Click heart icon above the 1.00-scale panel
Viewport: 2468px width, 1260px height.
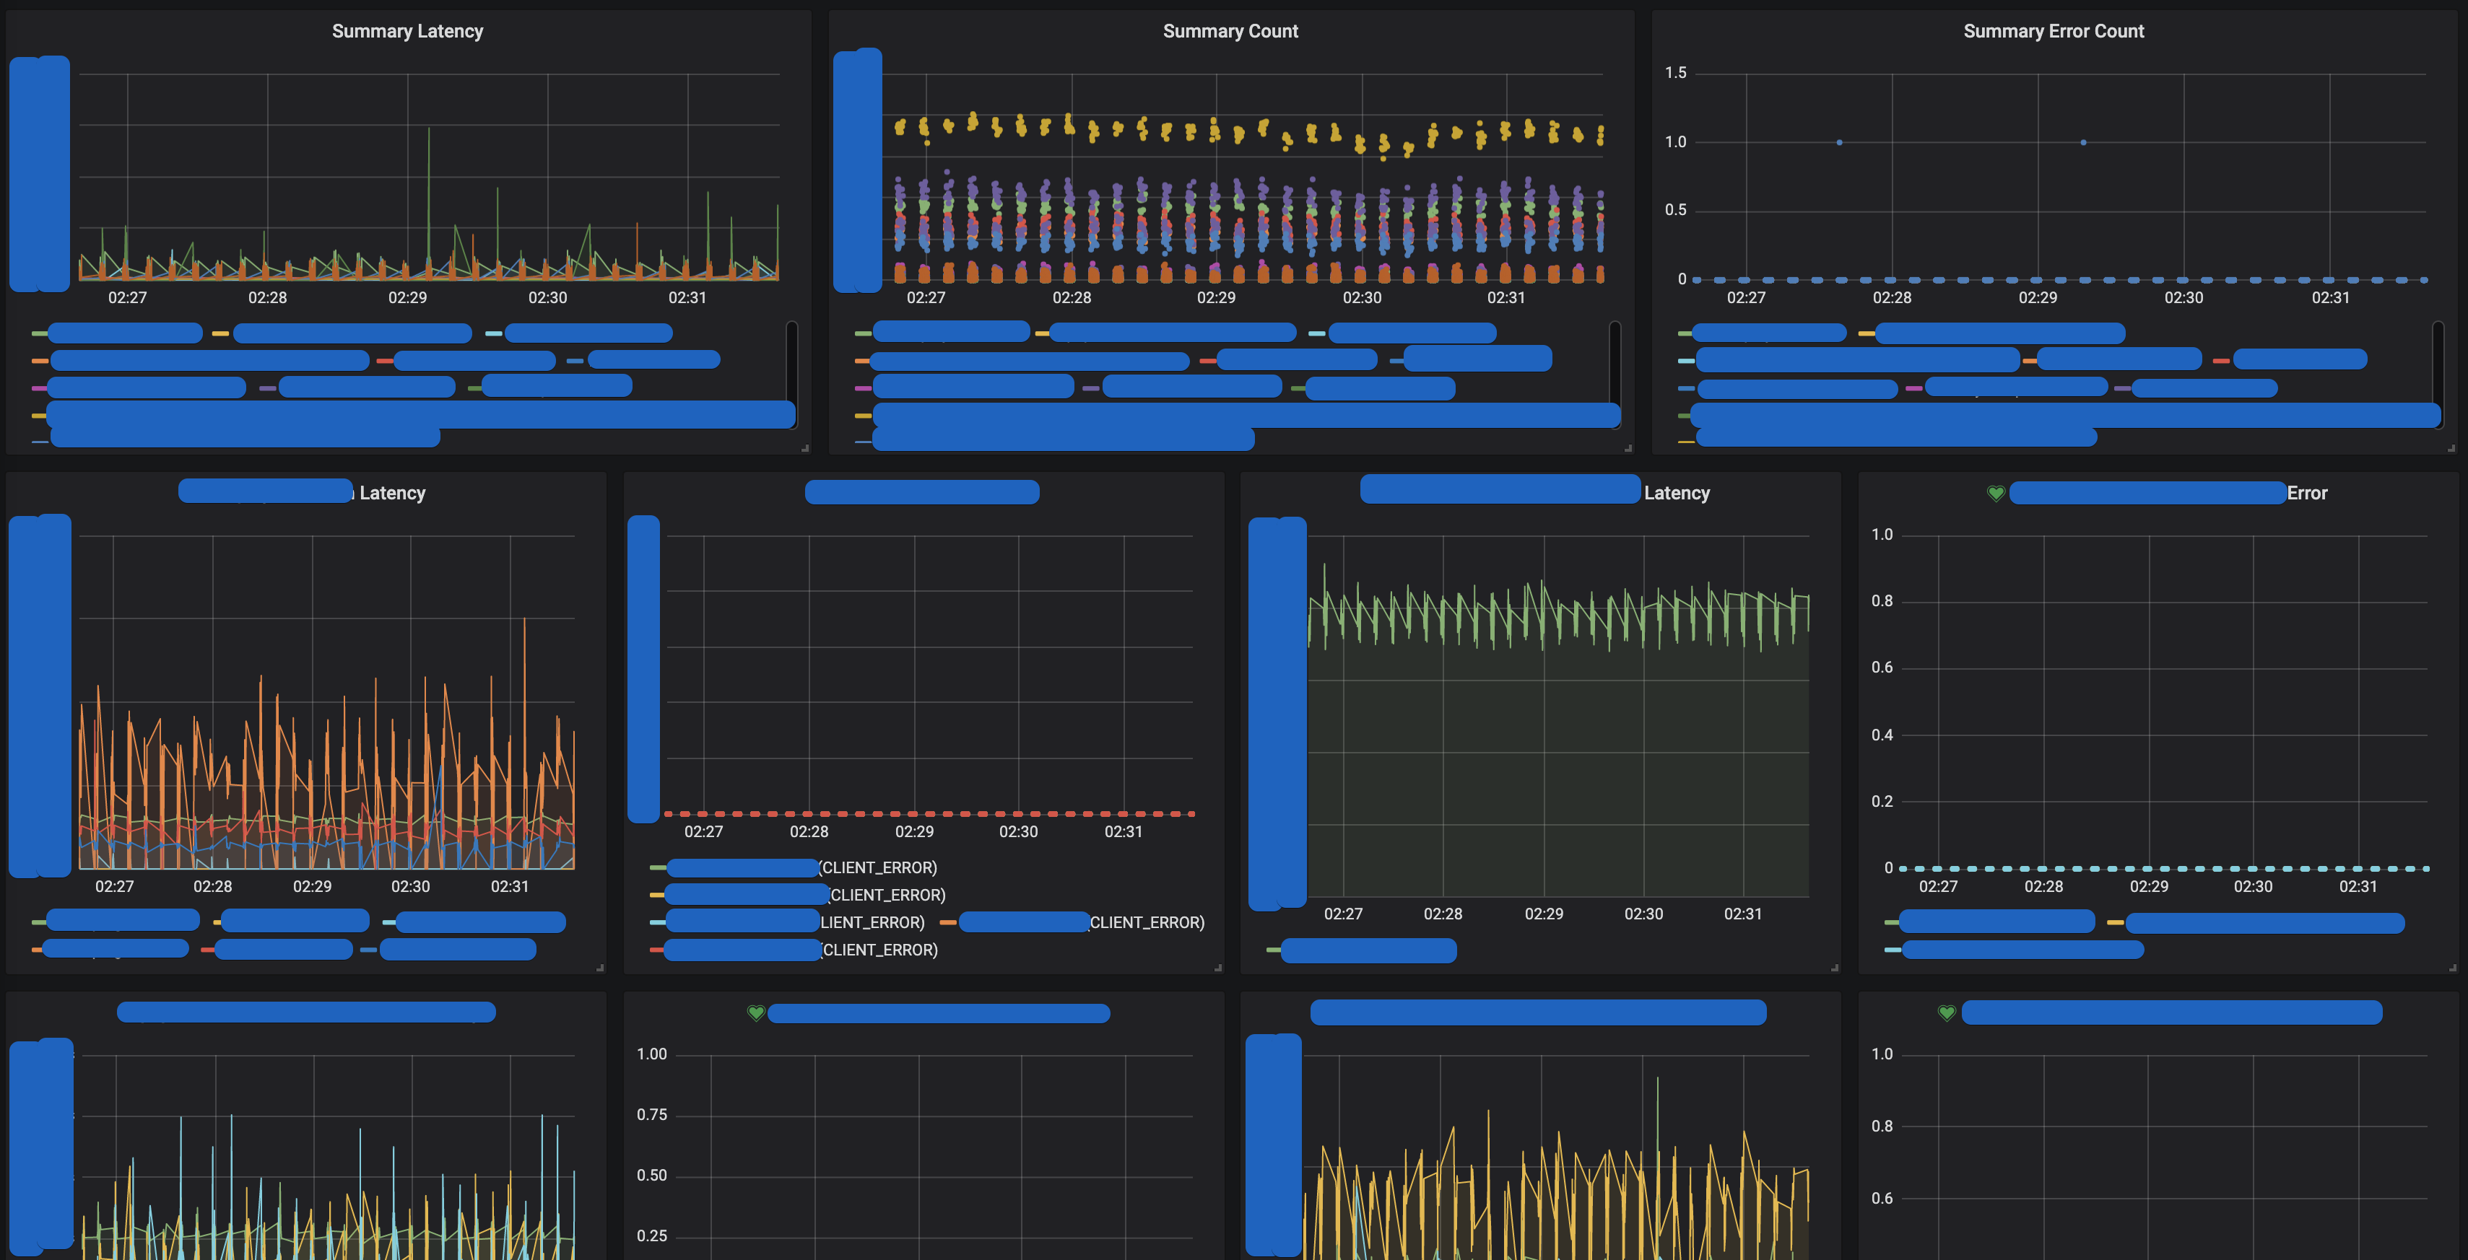756,1013
